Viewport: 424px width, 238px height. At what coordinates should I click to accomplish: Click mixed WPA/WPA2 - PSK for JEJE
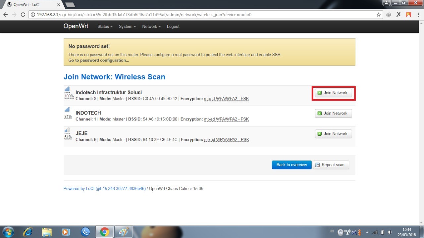pos(227,140)
